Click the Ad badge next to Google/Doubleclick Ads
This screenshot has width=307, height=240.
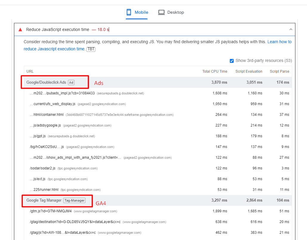coord(71,82)
